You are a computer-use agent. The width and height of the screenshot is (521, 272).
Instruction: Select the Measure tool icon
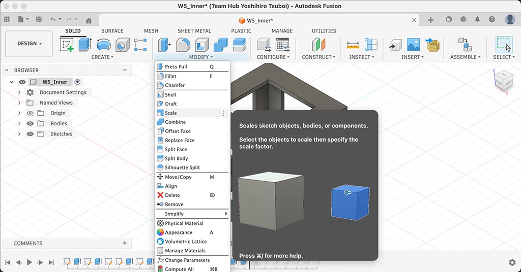click(x=353, y=45)
